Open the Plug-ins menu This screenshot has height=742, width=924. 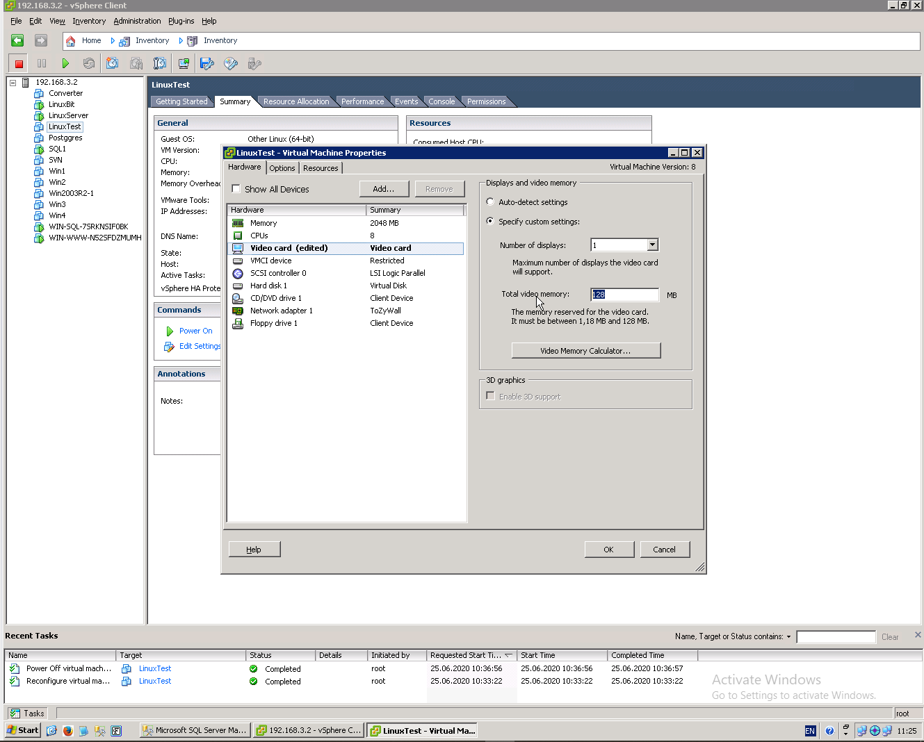(x=181, y=21)
